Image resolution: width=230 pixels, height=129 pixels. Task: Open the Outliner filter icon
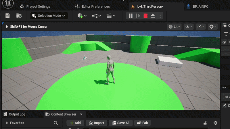226,34
